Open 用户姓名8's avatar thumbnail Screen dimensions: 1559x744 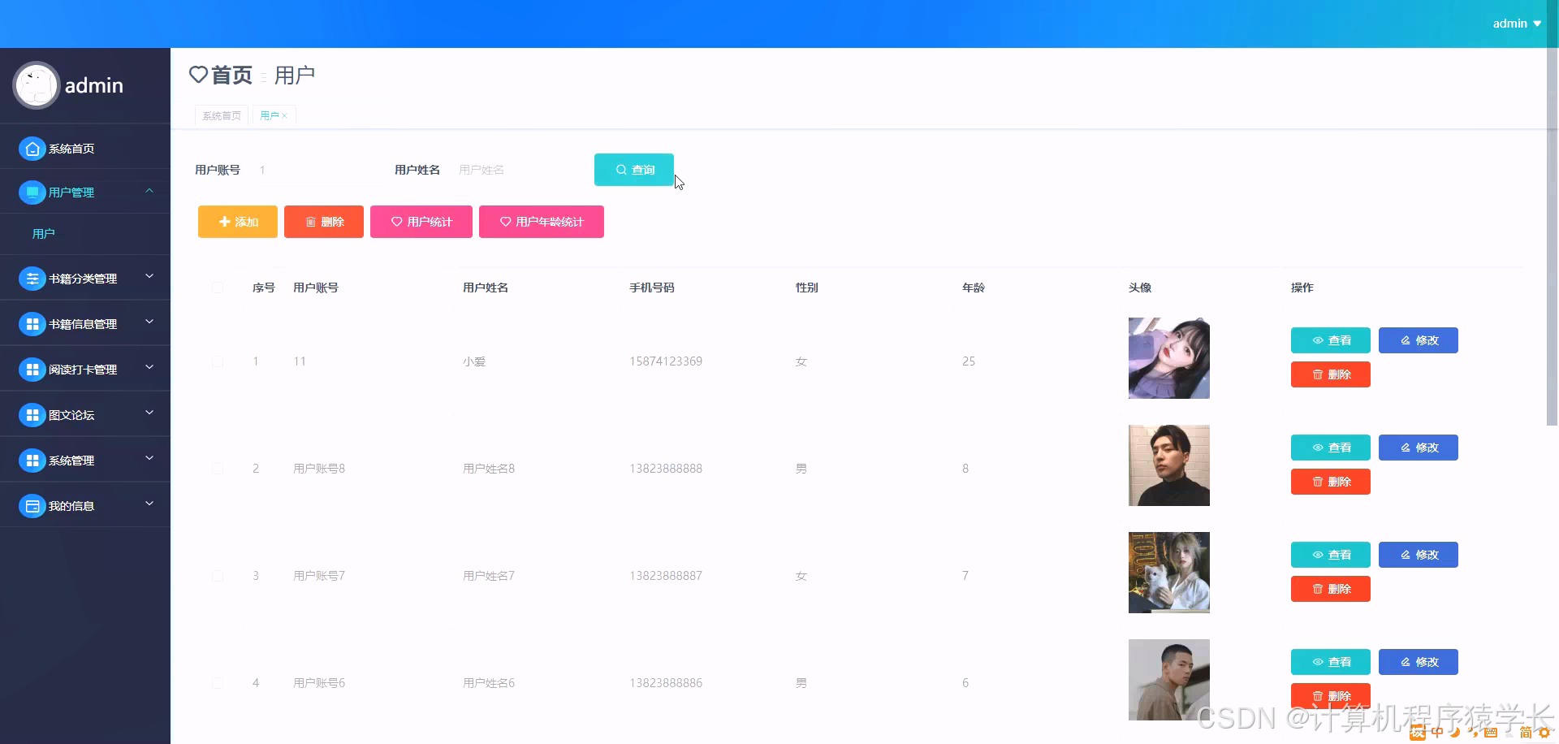coord(1169,465)
